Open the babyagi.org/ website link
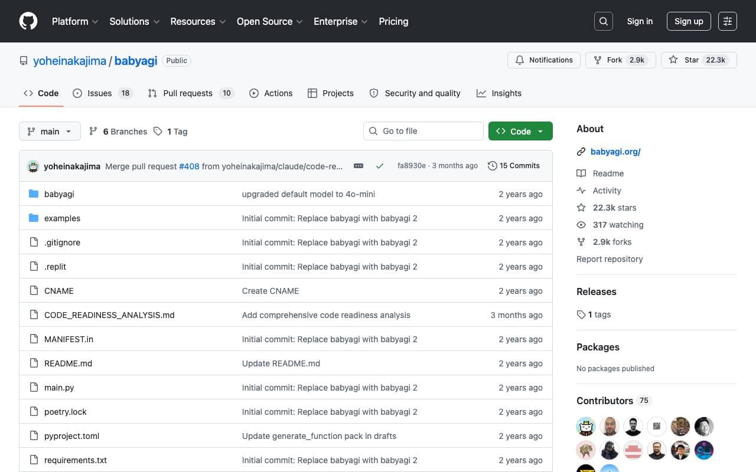The height and width of the screenshot is (472, 756). click(x=615, y=152)
